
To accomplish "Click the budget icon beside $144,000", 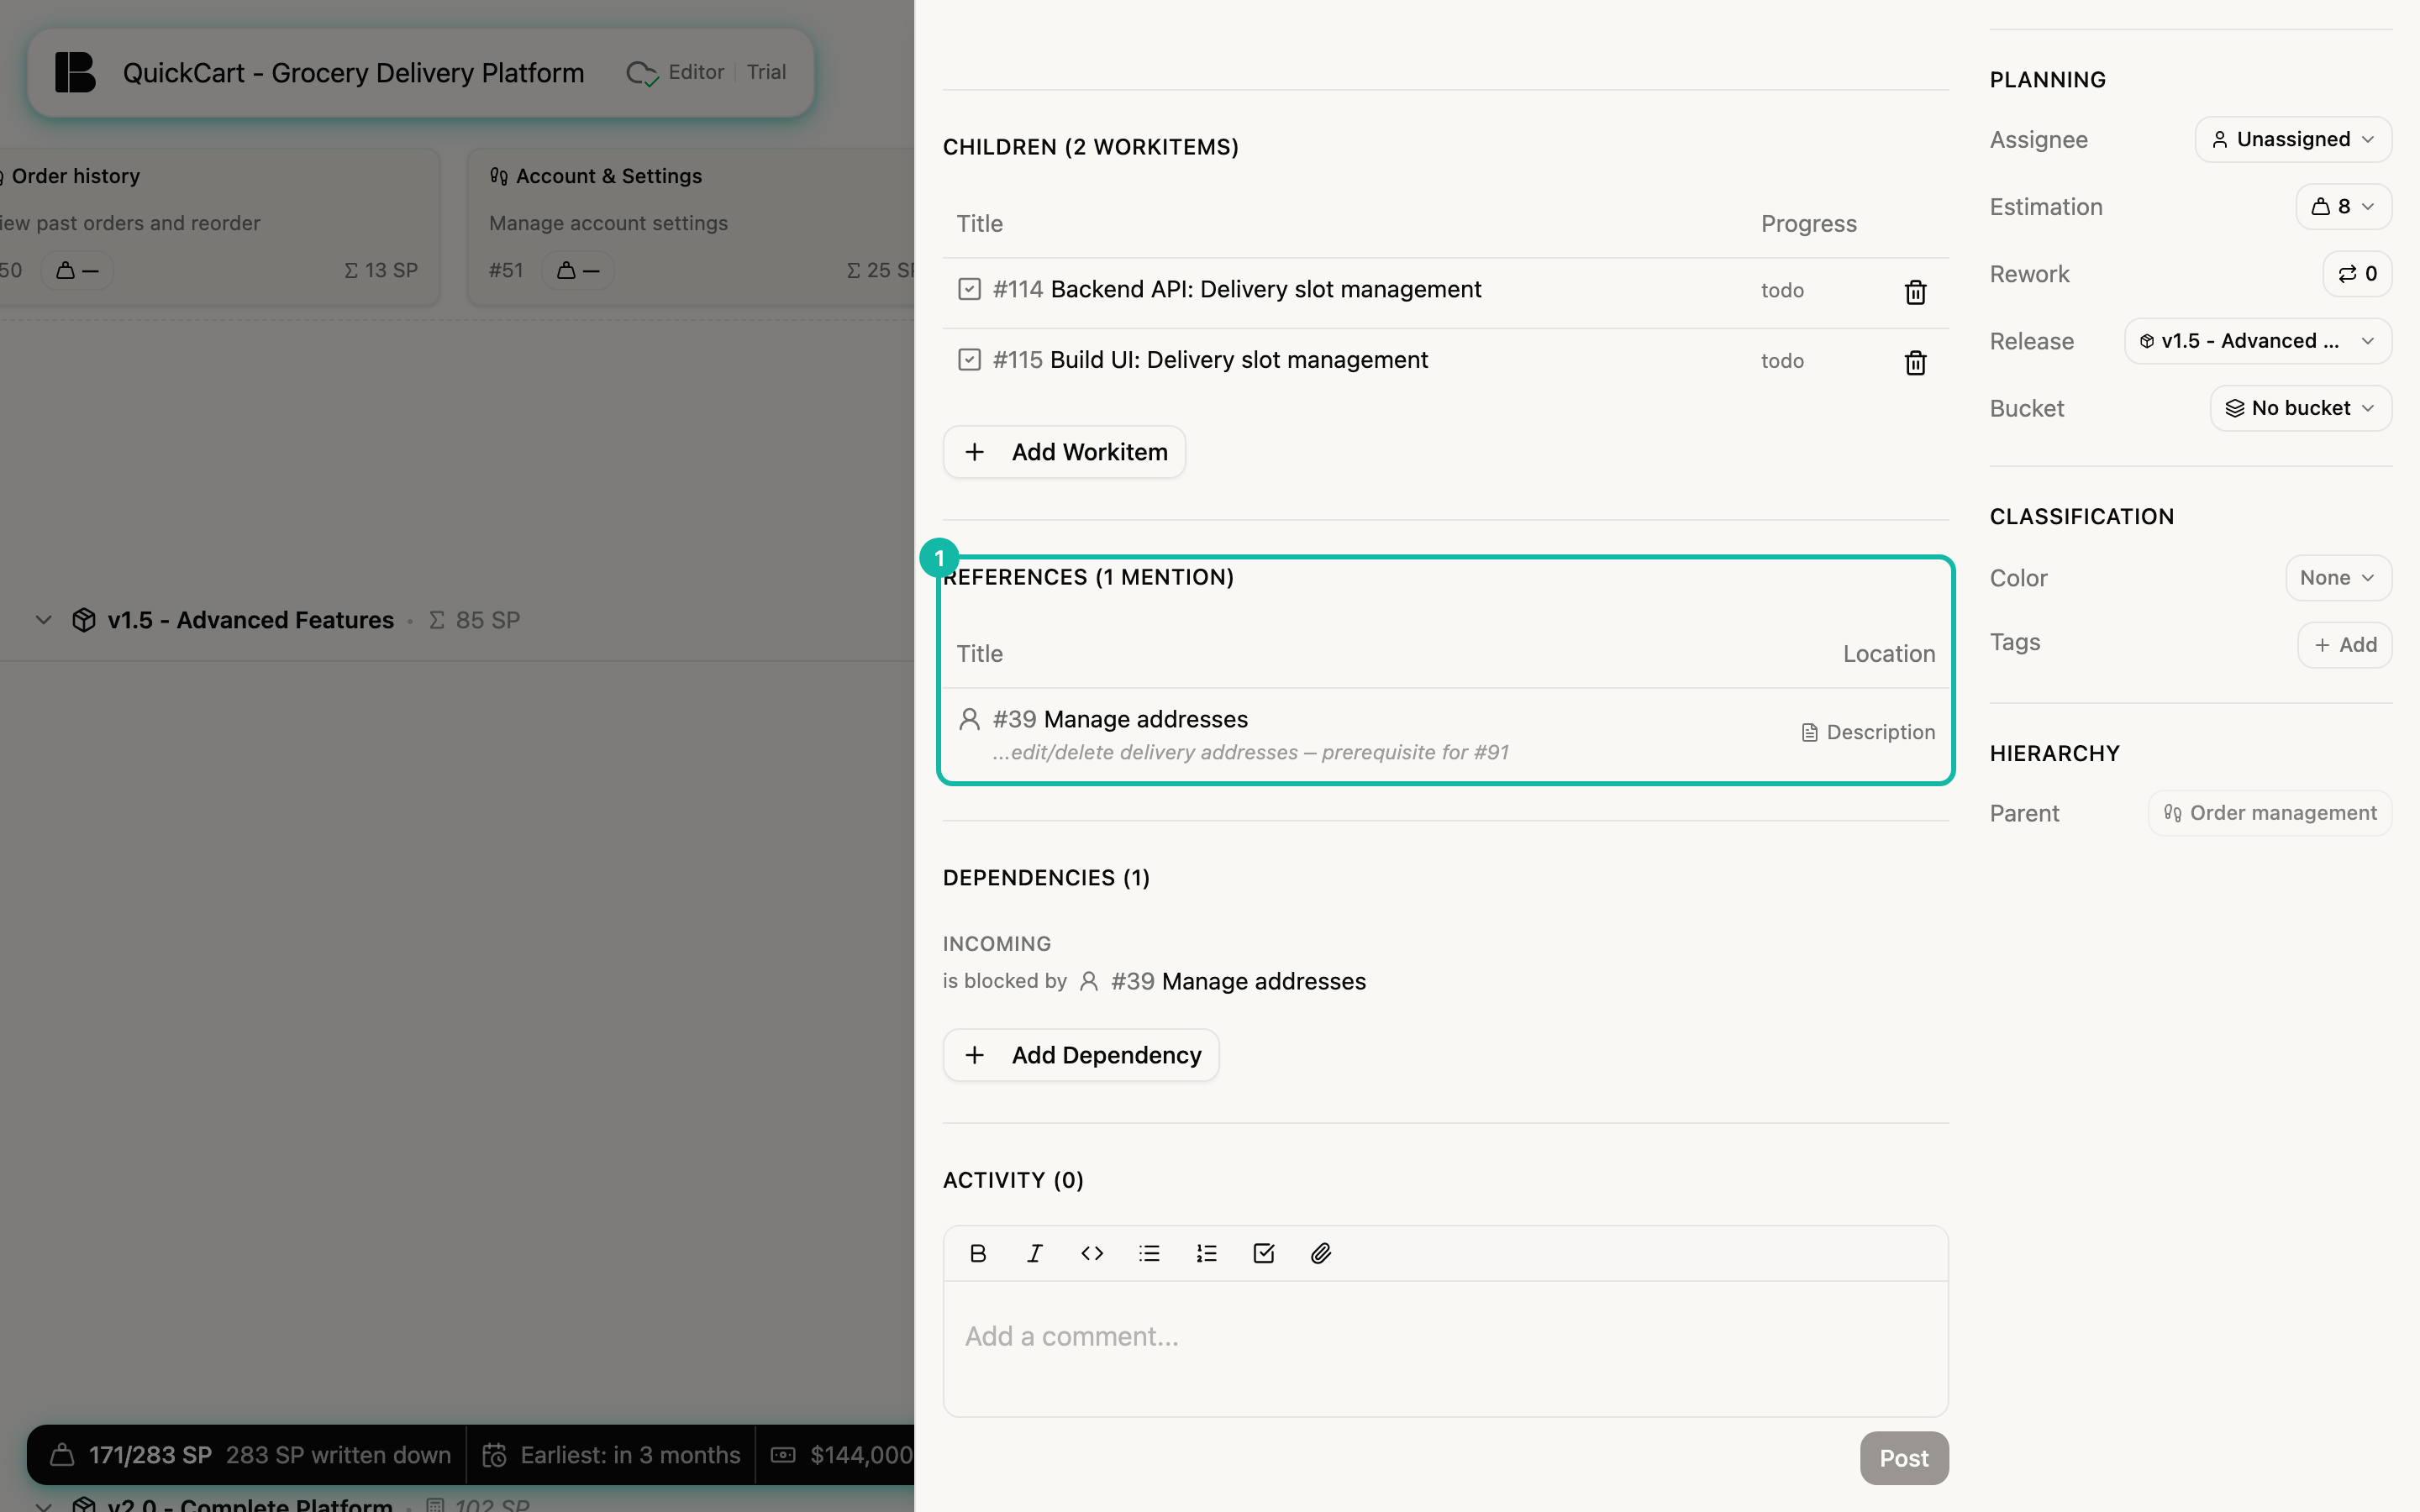I will pos(783,1455).
